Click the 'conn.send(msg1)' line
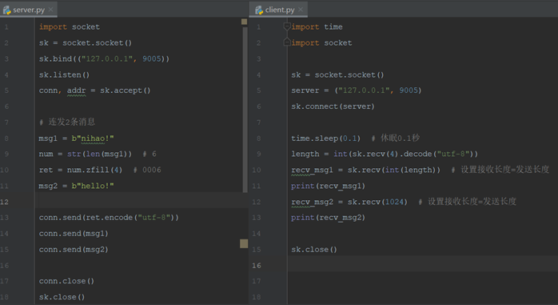The height and width of the screenshot is (305, 558). [x=74, y=234]
